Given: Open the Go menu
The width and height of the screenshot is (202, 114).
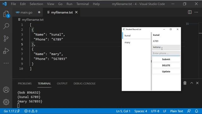Looking at the screenshot, I should coord(60,4).
